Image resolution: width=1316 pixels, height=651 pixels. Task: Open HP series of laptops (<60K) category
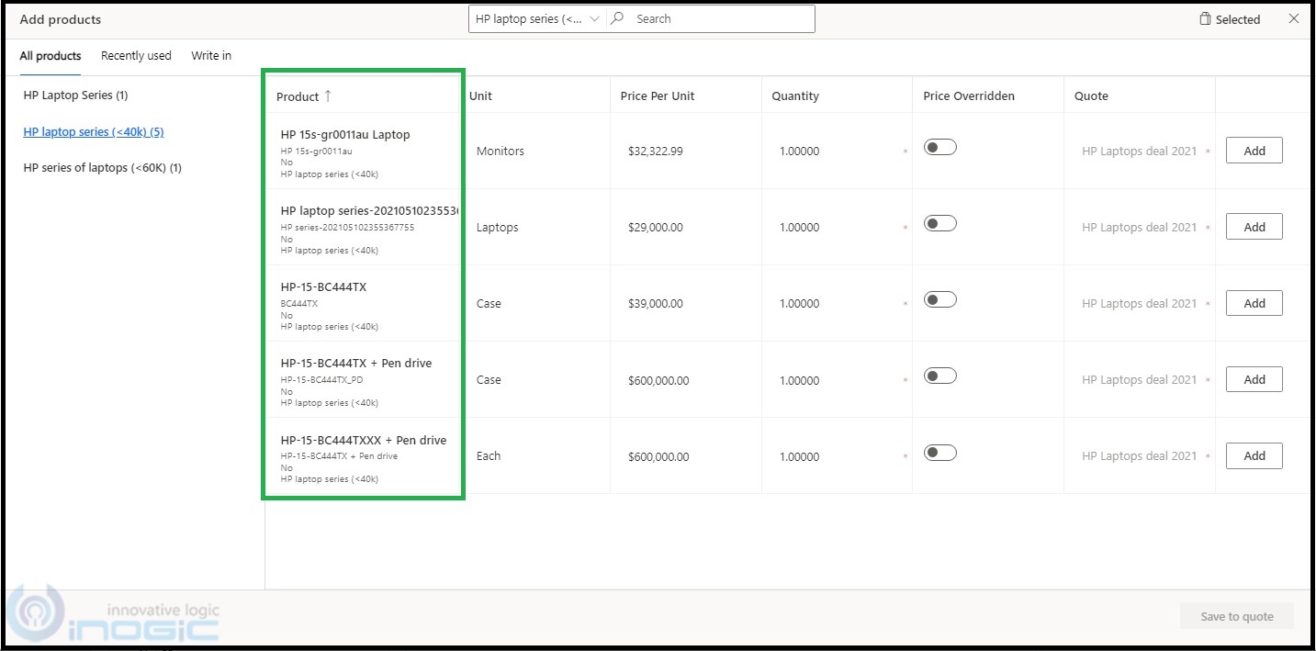(102, 168)
